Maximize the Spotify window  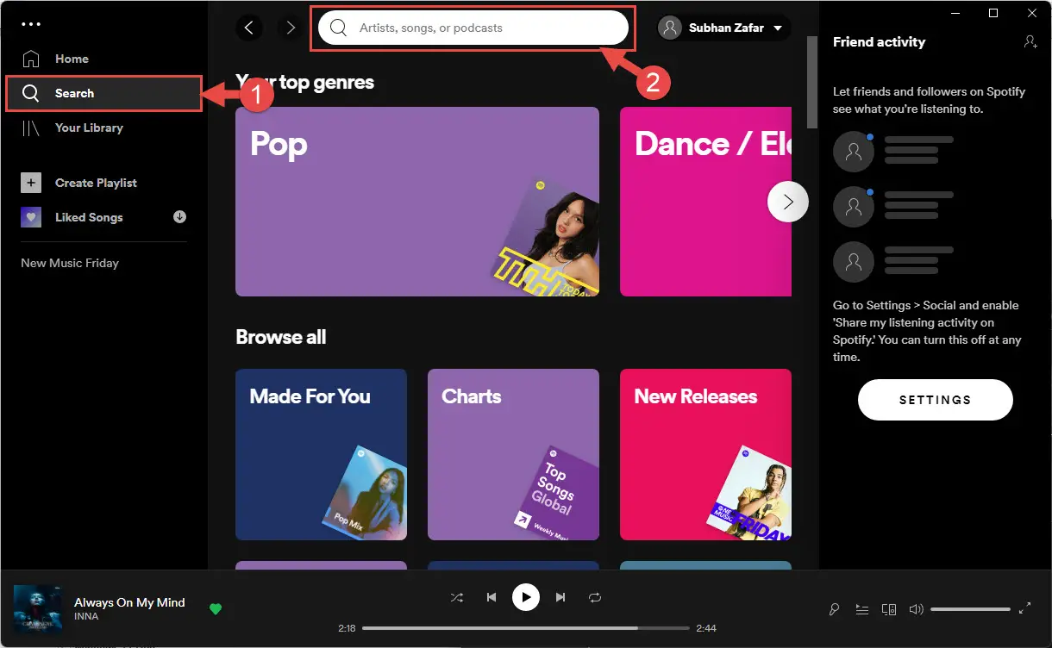(993, 13)
